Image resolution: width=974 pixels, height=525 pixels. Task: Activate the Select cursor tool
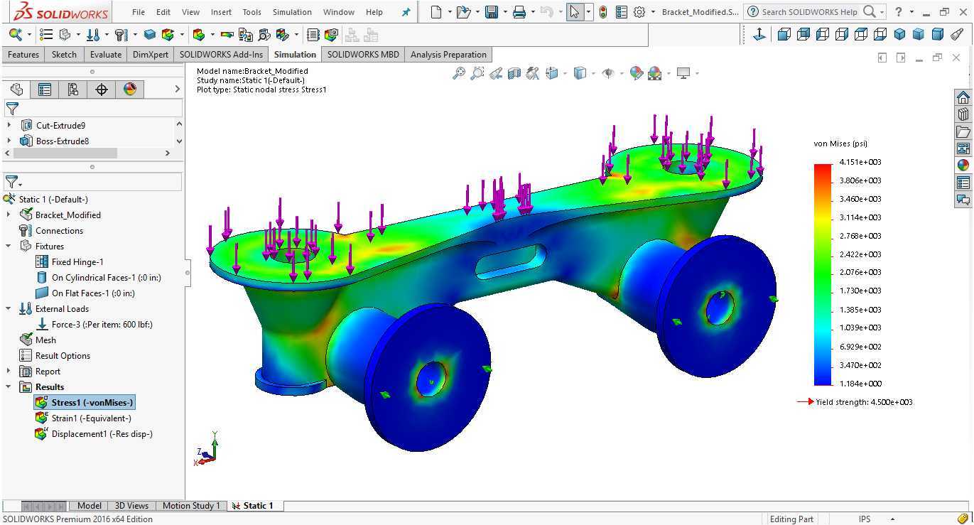point(575,12)
